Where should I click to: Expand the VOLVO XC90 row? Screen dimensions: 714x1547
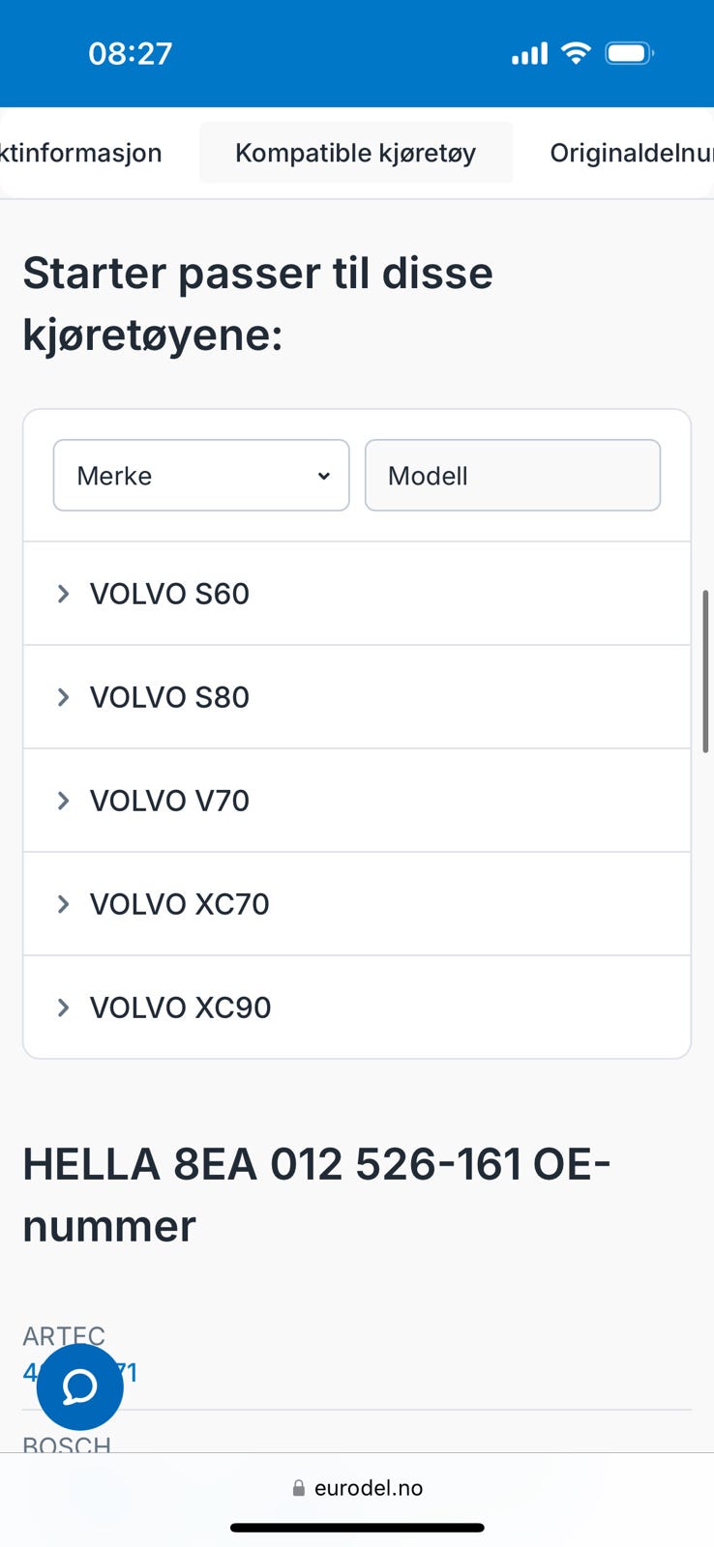click(180, 1007)
